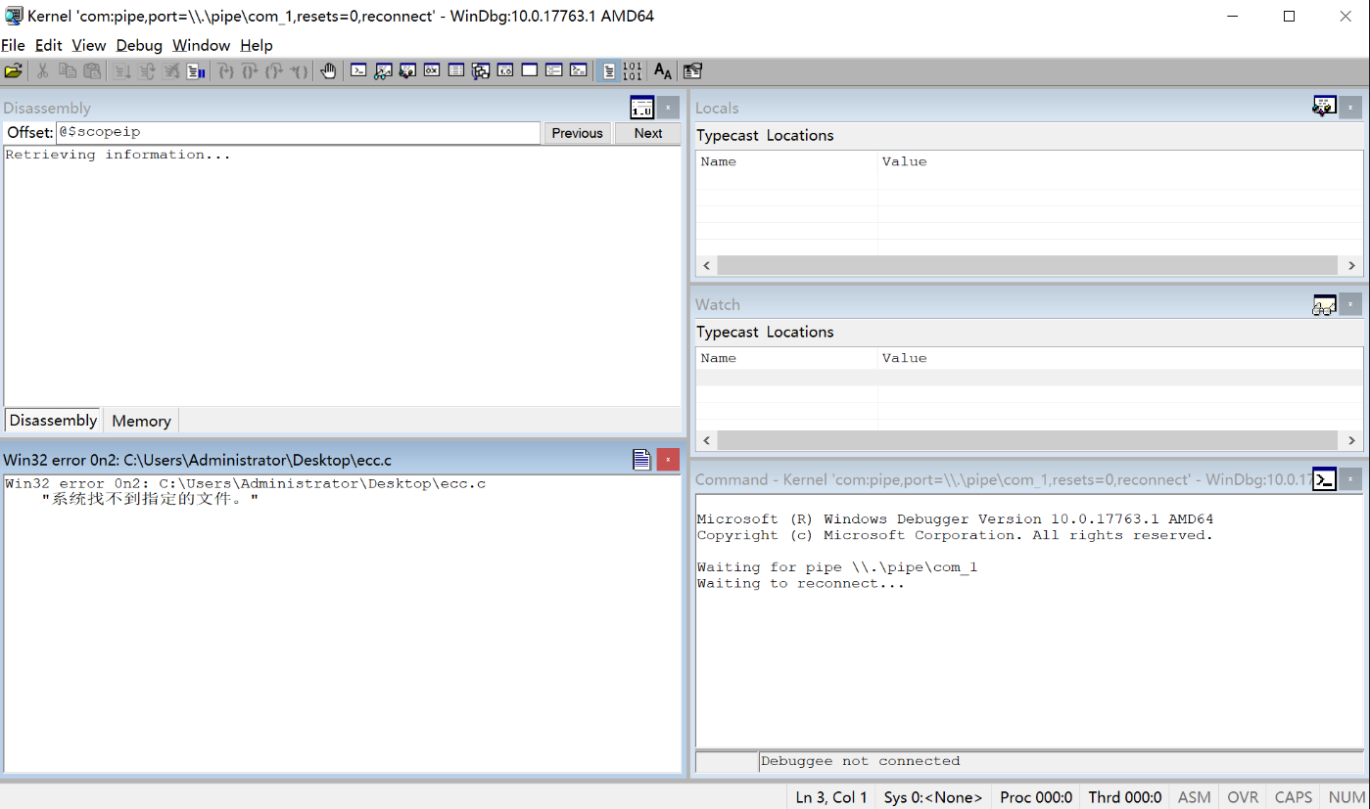This screenshot has height=809, width=1370.
Task: Click the Stop Debugging toolbar icon
Action: [171, 70]
